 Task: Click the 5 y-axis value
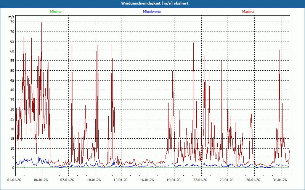pyautogui.click(x=13, y=158)
